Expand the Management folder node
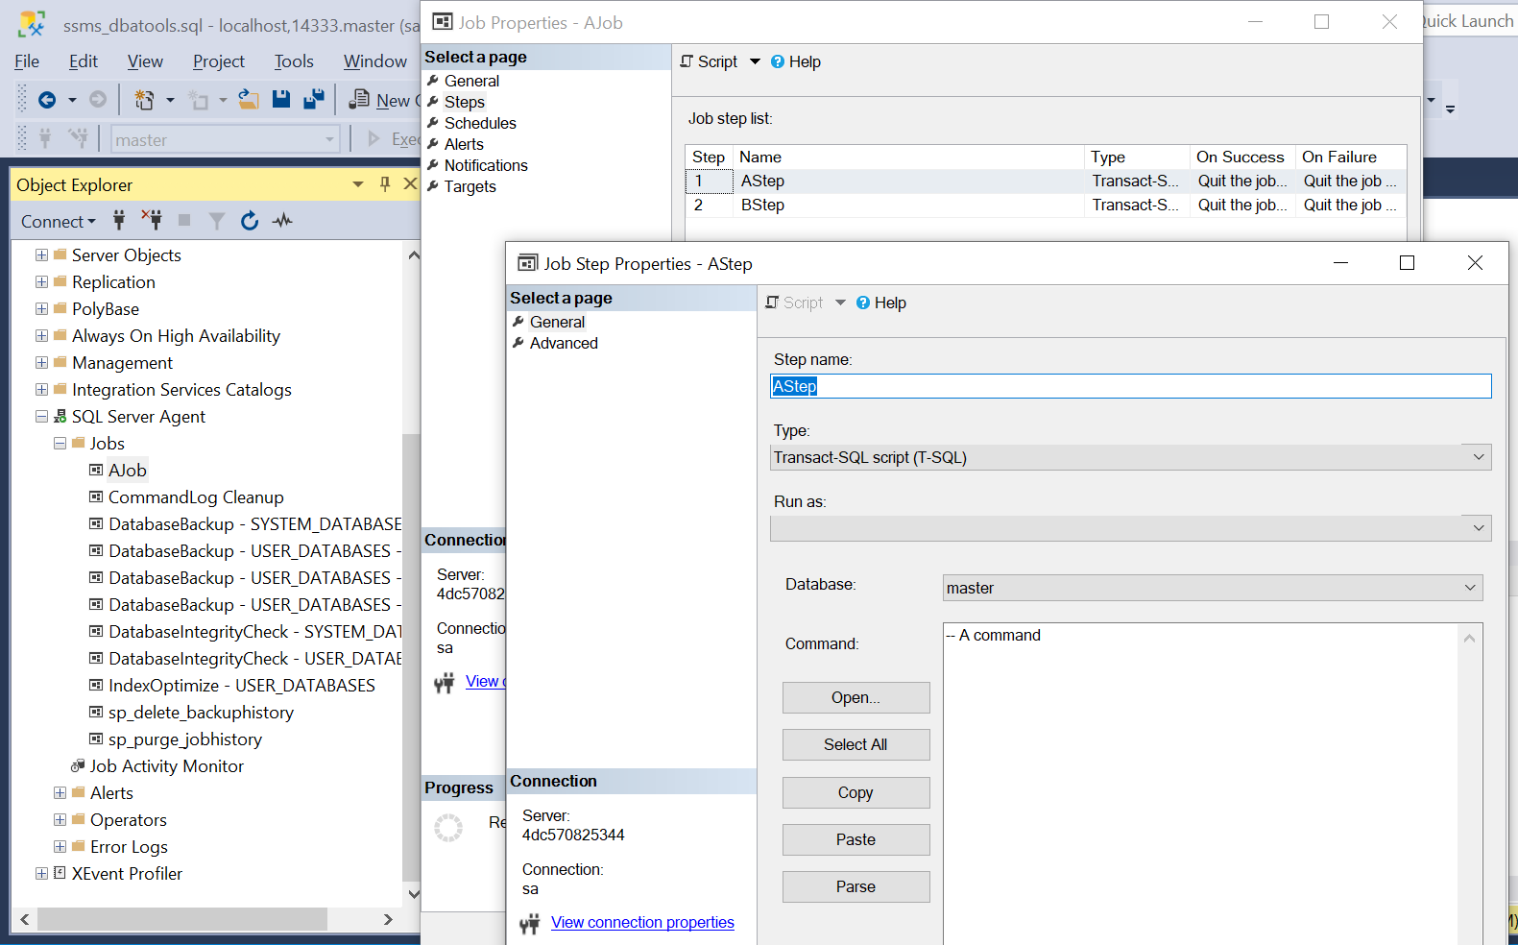Screen dimensions: 1518x945 coord(41,363)
